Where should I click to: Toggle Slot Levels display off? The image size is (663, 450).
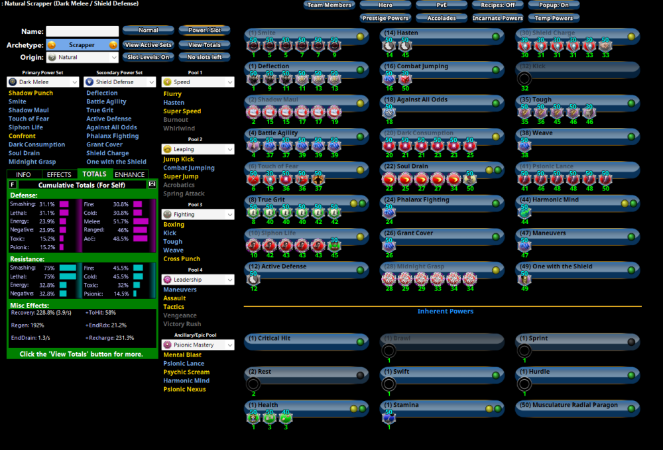pyautogui.click(x=148, y=57)
